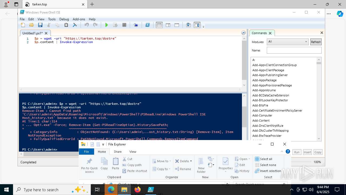346x195 pixels.
Task: Click the console pane vertical scrollbar
Action: (244, 122)
